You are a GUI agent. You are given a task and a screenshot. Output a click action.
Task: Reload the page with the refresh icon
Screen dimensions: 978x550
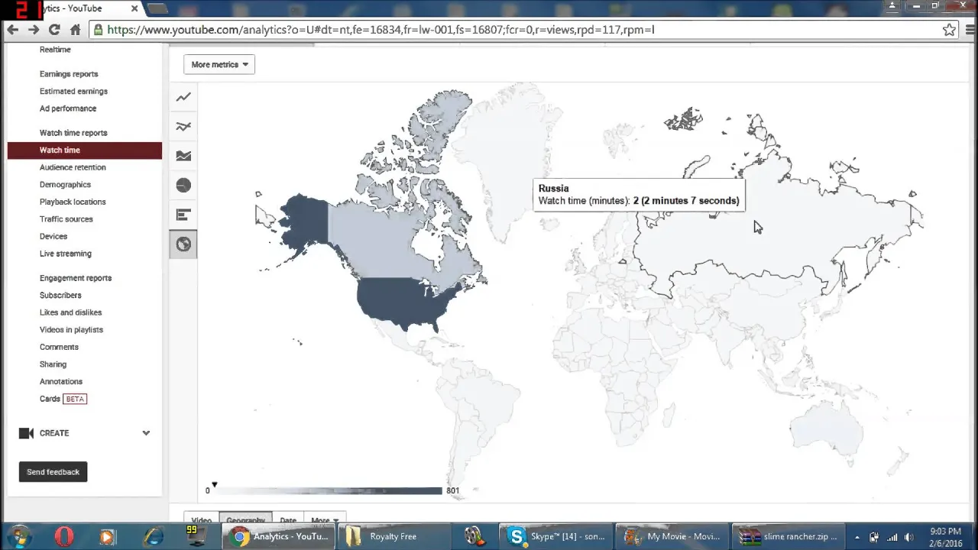54,30
